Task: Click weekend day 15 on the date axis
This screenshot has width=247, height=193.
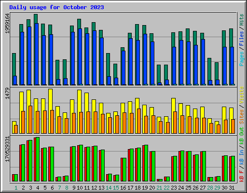Action: click(116, 188)
